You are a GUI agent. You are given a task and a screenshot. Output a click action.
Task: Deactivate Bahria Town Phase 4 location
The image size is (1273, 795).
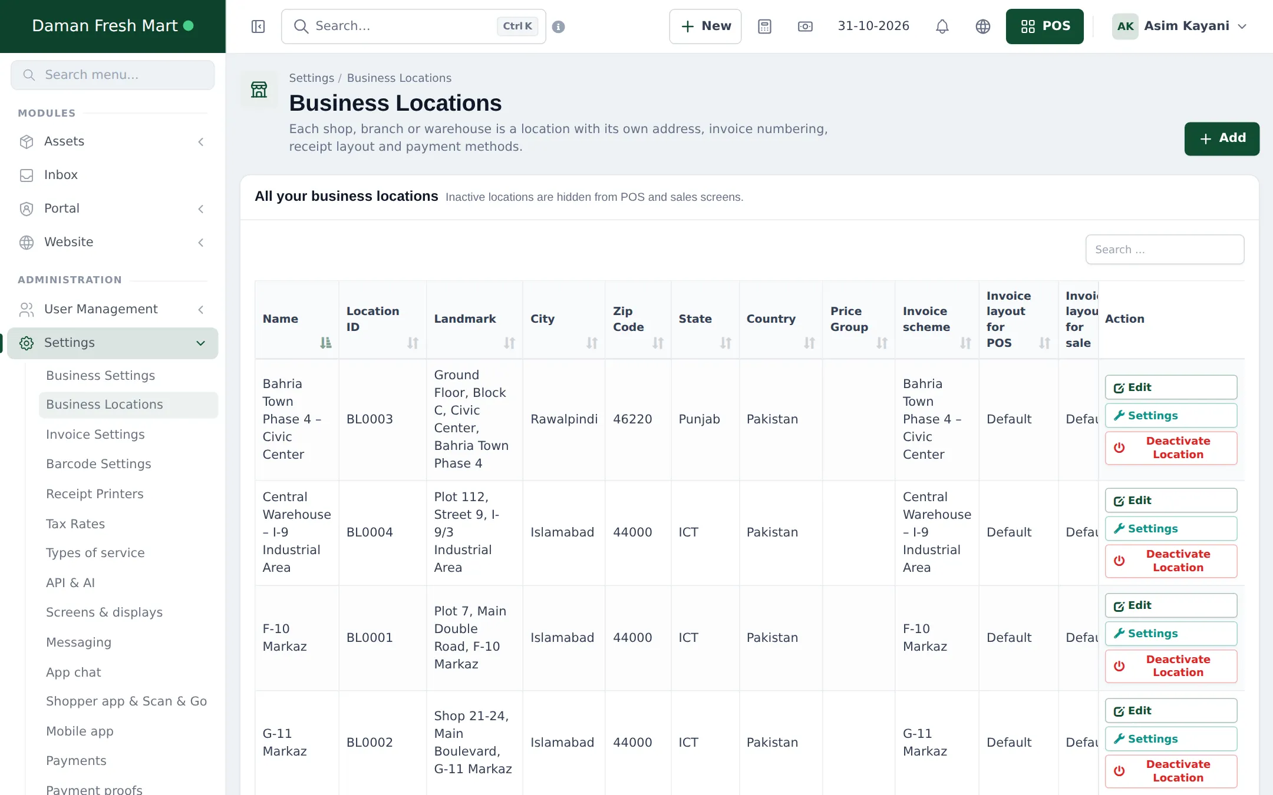click(x=1170, y=448)
